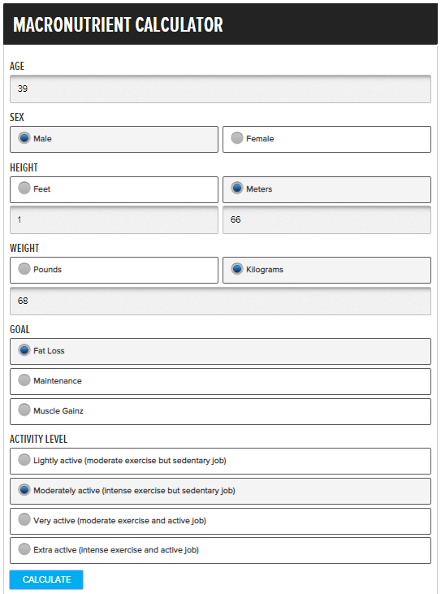Select Extra active activity level

[x=220, y=550]
